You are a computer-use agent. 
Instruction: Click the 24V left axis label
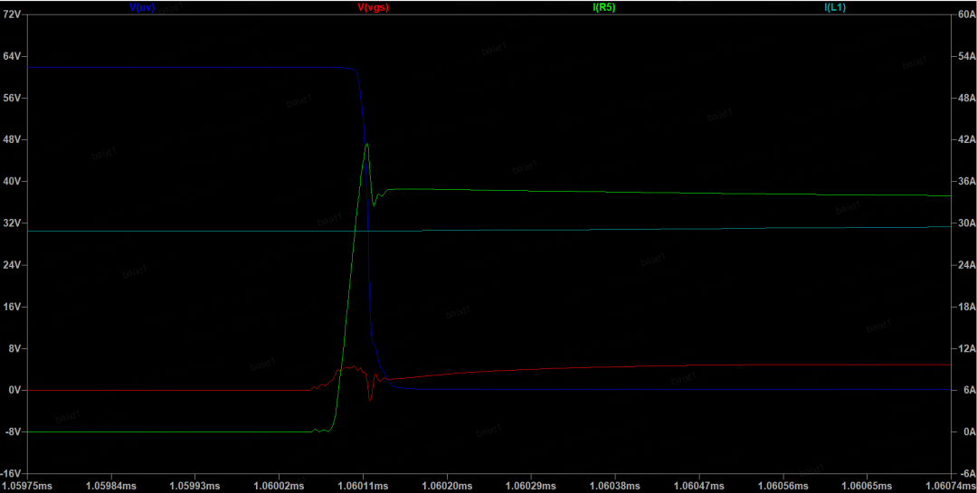(x=13, y=265)
